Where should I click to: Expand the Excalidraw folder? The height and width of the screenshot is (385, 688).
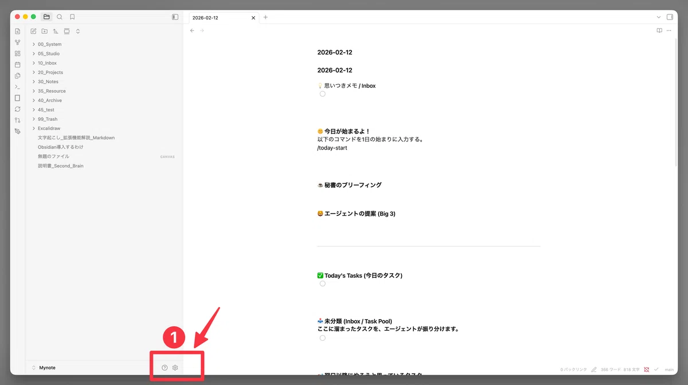(34, 128)
